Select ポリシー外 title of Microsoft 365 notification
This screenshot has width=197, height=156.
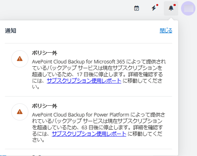[x=45, y=53]
